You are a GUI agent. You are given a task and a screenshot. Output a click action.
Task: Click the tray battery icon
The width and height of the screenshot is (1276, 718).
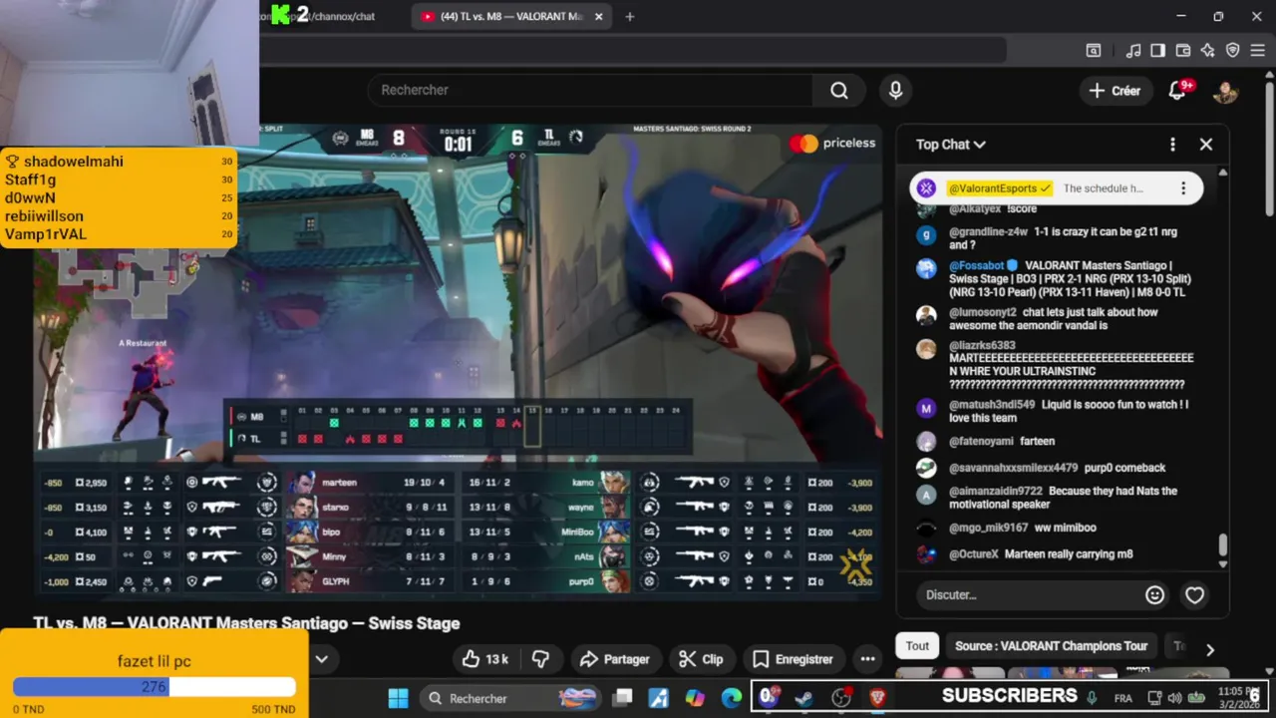point(1197,698)
